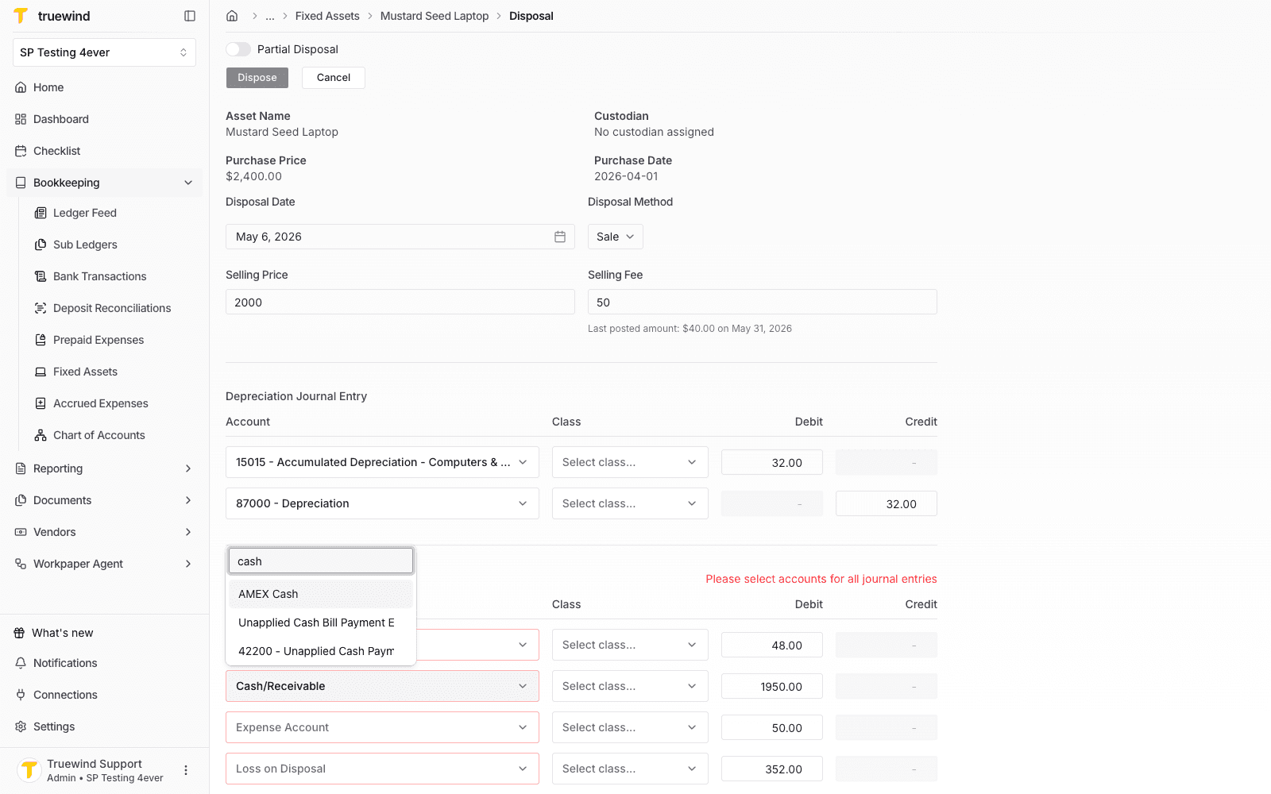Click the Prepaid Expenses icon
The width and height of the screenshot is (1271, 794).
point(41,340)
